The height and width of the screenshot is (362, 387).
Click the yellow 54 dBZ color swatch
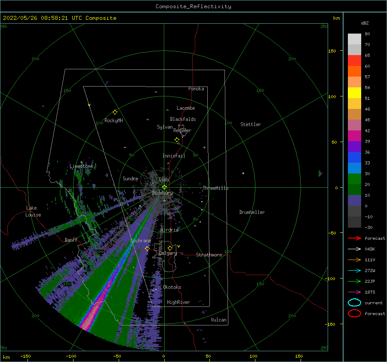354,93
